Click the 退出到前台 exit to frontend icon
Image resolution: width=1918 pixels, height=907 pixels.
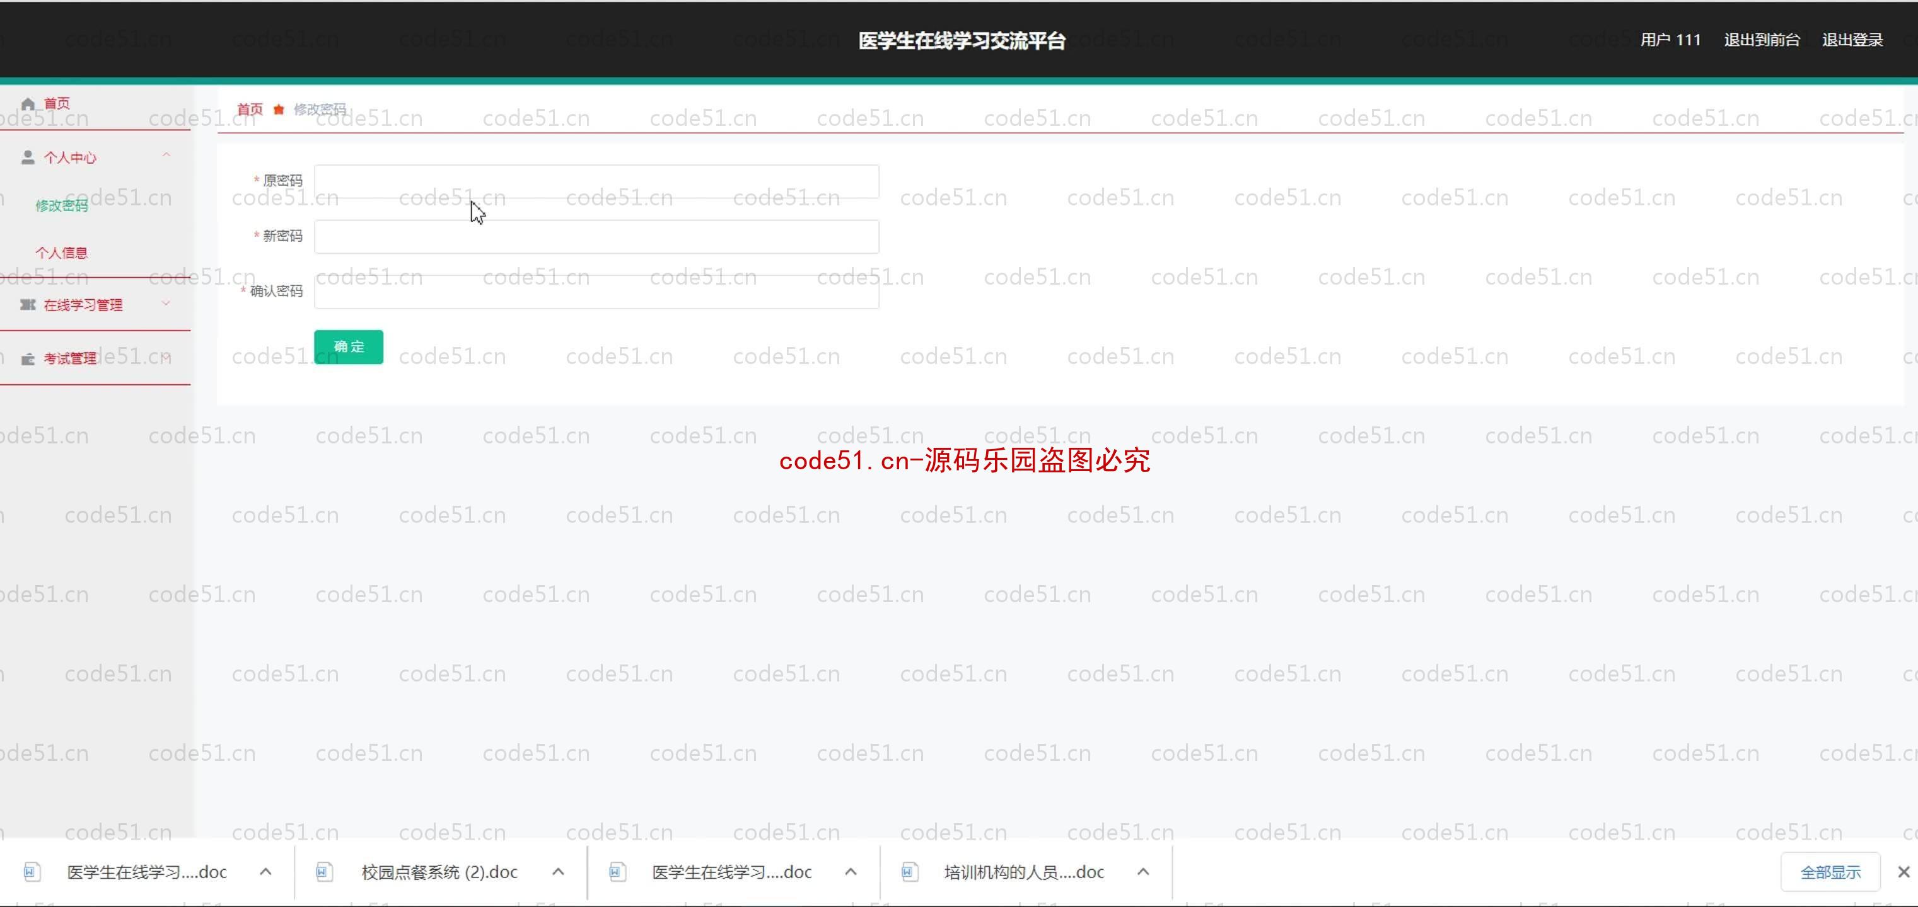[x=1763, y=39]
